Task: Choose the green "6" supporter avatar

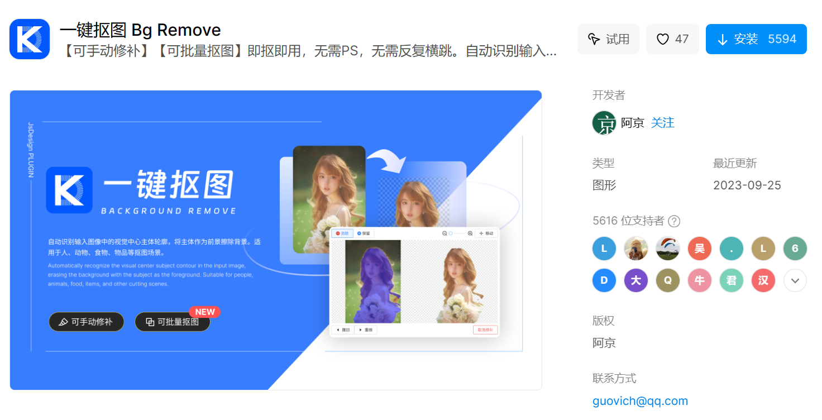Action: 795,249
